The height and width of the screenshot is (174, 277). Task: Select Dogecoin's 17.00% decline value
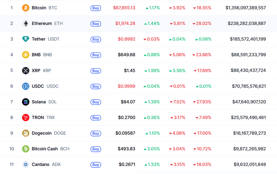click(x=202, y=133)
